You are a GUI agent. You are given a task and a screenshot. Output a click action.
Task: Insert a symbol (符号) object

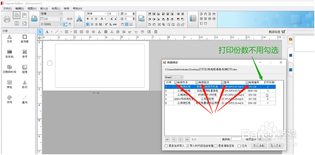10,100
